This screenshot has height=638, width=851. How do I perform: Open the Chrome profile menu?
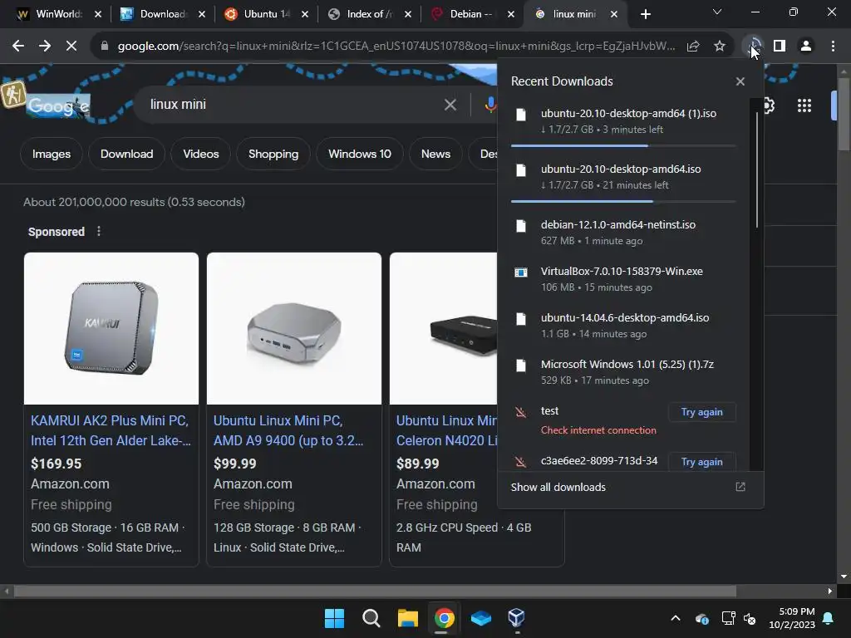point(806,47)
